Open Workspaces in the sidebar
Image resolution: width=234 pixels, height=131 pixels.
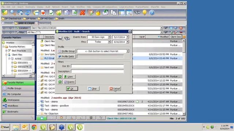[18, 100]
